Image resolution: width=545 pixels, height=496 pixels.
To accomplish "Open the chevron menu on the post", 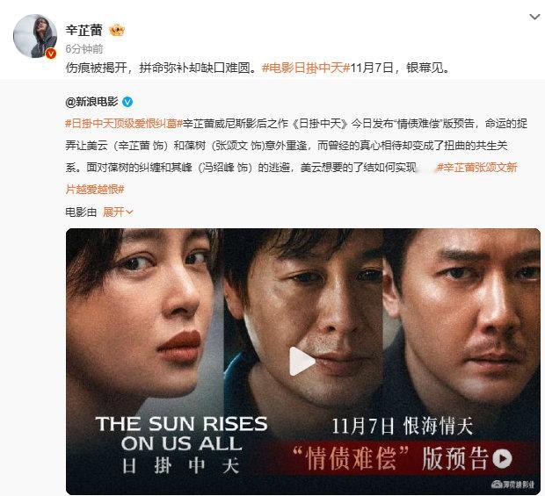I will (534, 17).
